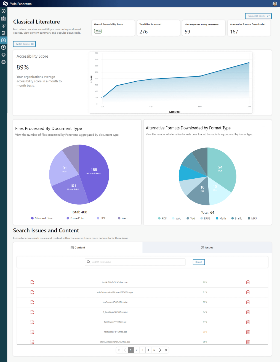Toggle the Braille legend entry
Screen dimensions: 280x362
(x=237, y=218)
